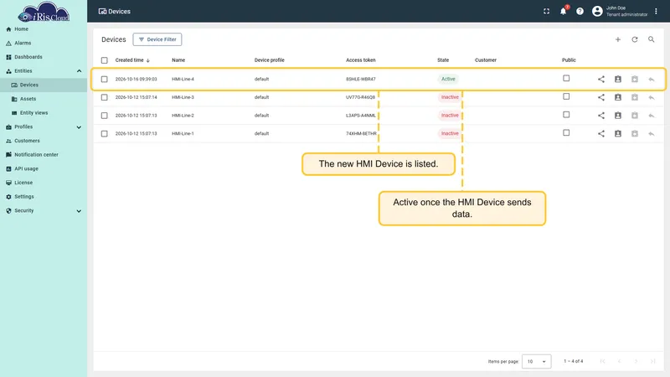Open the help question mark icon
The width and height of the screenshot is (670, 377).
point(580,11)
